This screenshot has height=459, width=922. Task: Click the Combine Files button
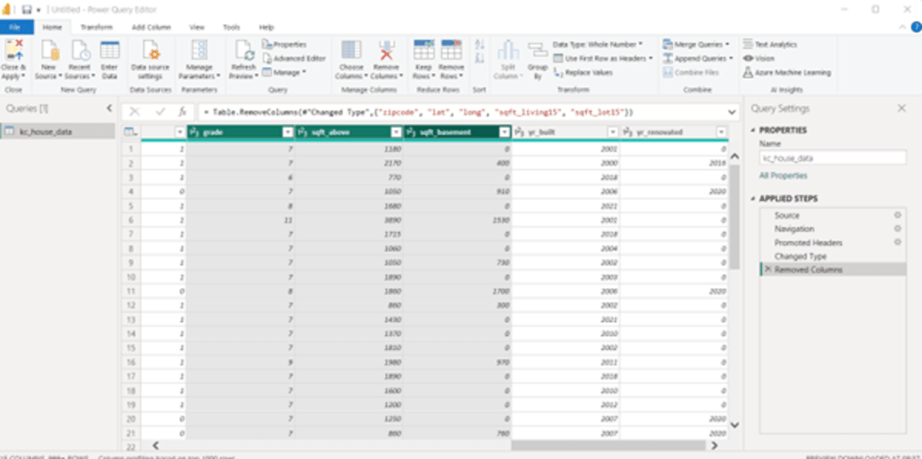coord(691,72)
